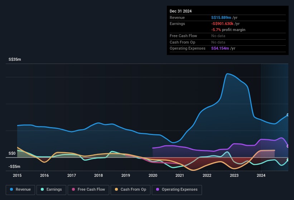This screenshot has width=294, height=200.
Task: Click the 2022 year on the timeline
Action: [x=207, y=175]
